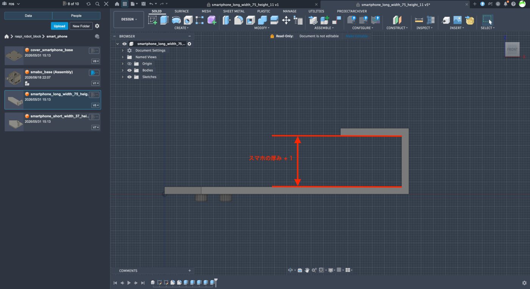Open the CONSTRUCT dropdown menu

coord(397,28)
